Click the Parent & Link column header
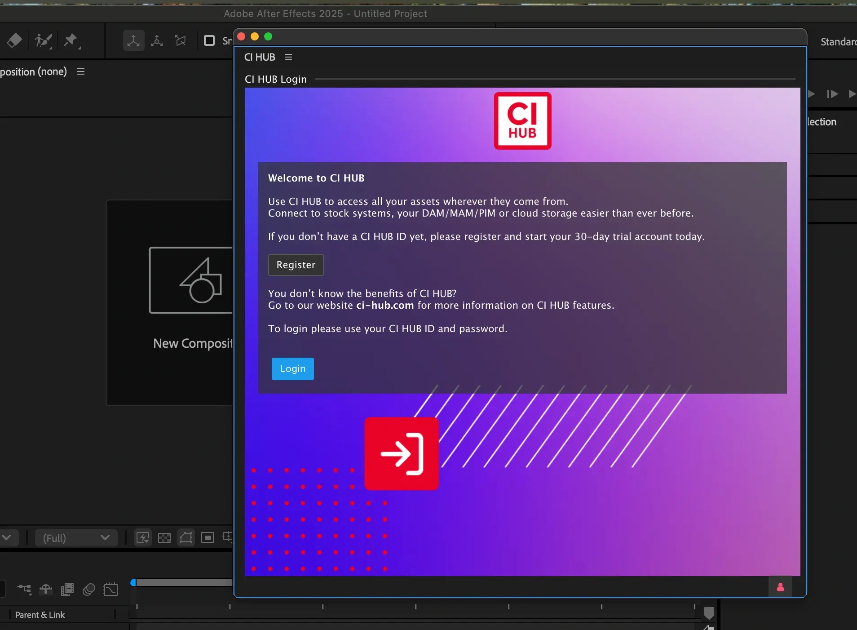Viewport: 857px width, 630px height. [x=40, y=615]
